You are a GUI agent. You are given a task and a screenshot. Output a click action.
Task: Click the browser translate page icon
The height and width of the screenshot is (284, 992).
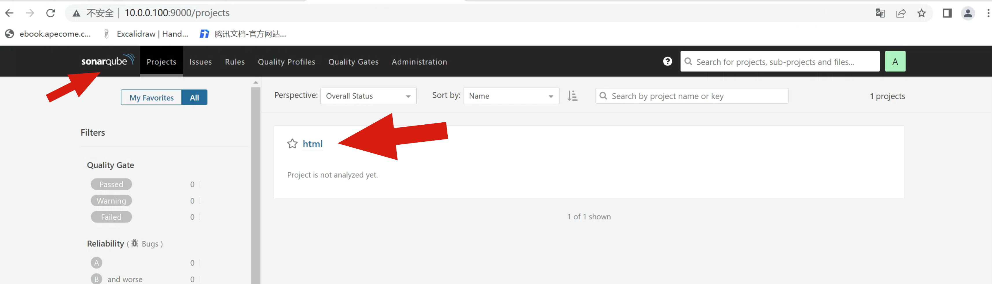tap(880, 13)
